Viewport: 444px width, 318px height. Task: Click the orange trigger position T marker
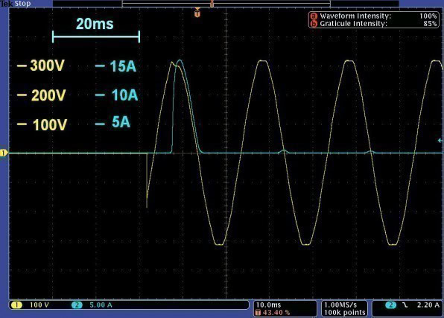tap(197, 13)
